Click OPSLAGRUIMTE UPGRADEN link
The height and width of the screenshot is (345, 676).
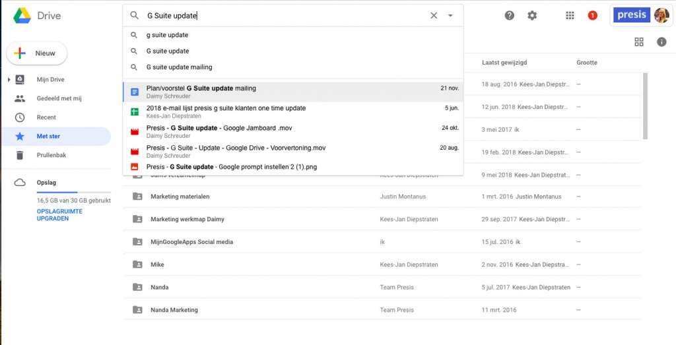click(59, 215)
